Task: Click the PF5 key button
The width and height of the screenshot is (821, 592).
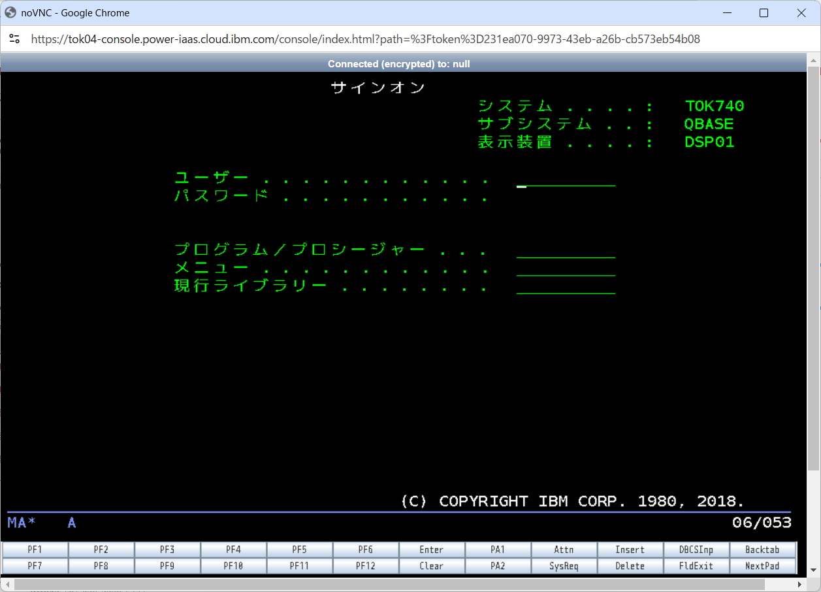Action: coord(299,550)
